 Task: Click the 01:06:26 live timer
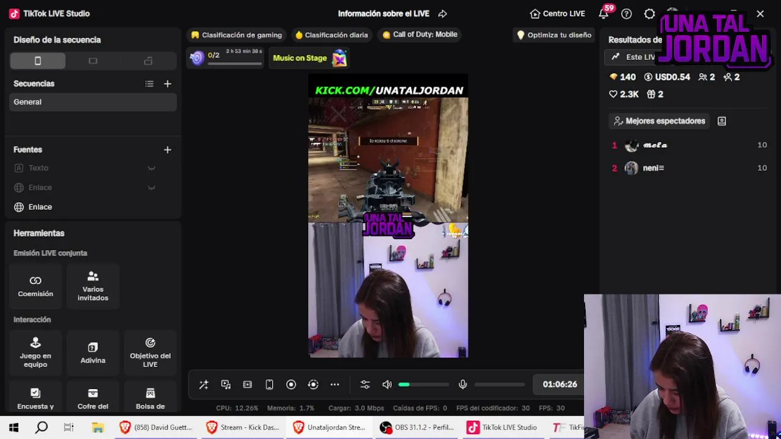(560, 384)
